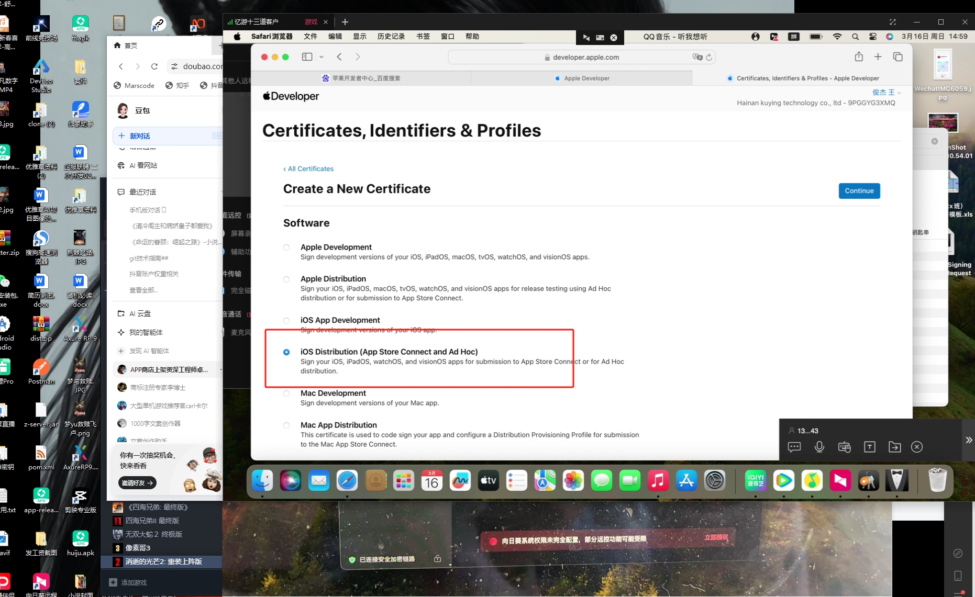975x597 pixels.
Task: Add a new Safari tab
Action: (x=878, y=57)
